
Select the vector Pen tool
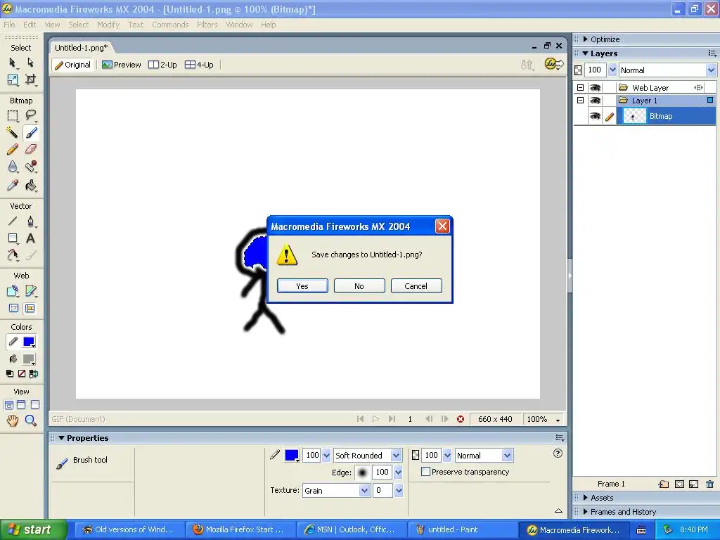pos(31,221)
